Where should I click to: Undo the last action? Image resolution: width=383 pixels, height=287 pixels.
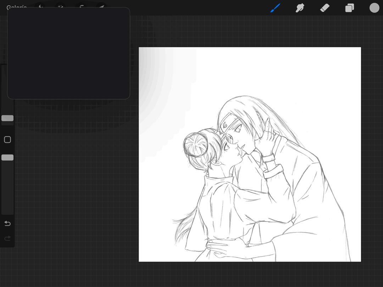[7, 223]
